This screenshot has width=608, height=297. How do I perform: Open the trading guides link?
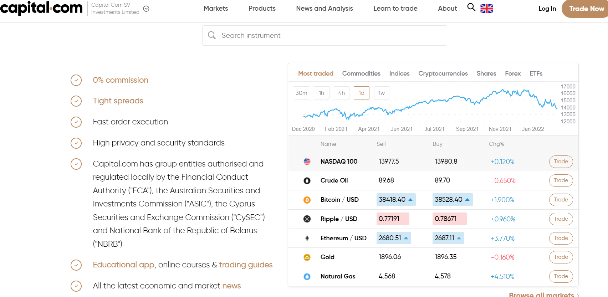click(246, 265)
